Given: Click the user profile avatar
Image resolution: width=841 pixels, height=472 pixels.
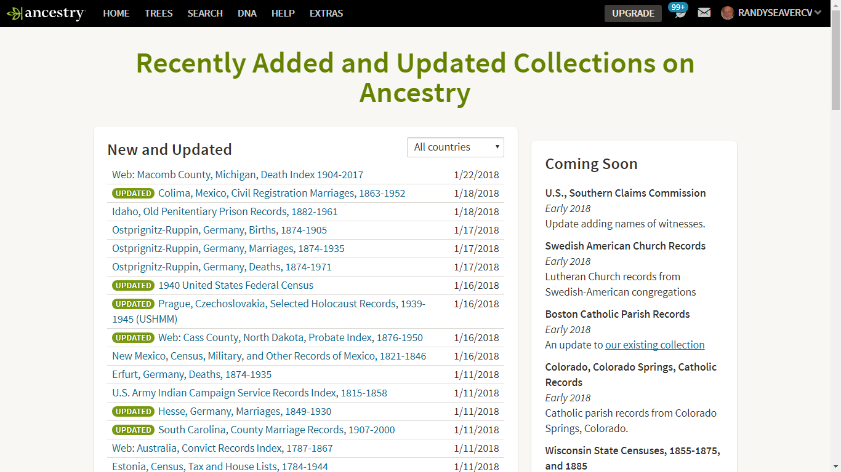Looking at the screenshot, I should (x=728, y=13).
